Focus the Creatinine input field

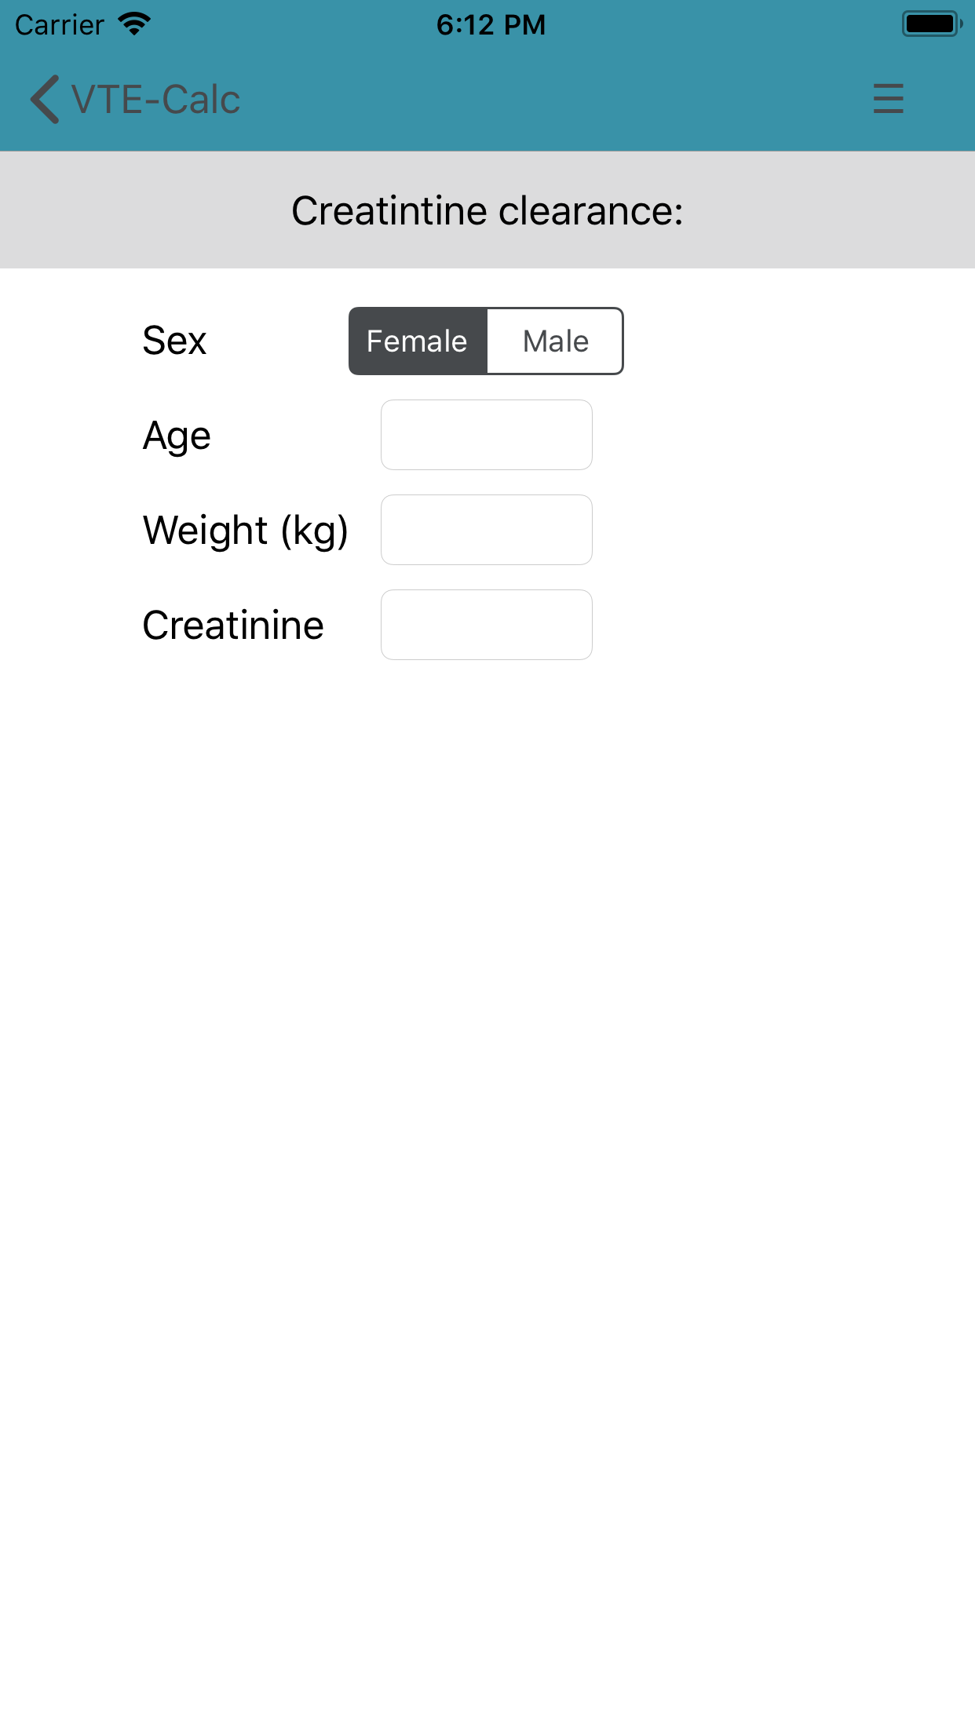point(487,625)
